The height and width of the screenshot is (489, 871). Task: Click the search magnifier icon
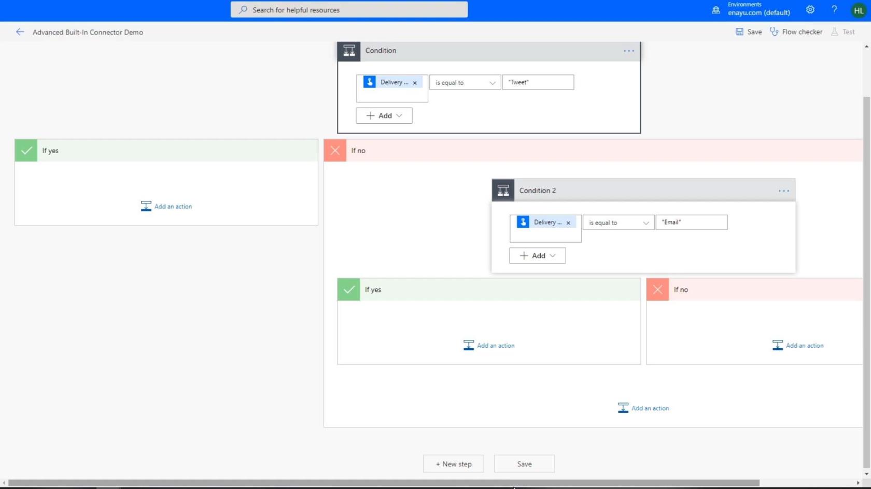[x=243, y=10]
